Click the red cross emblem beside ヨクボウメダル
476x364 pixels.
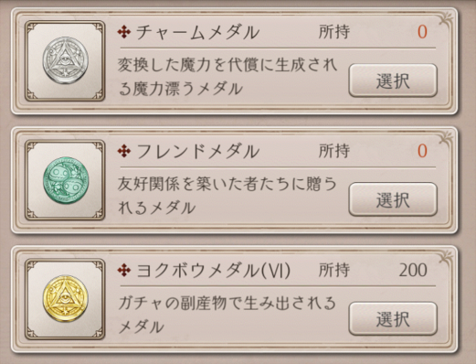pyautogui.click(x=124, y=271)
